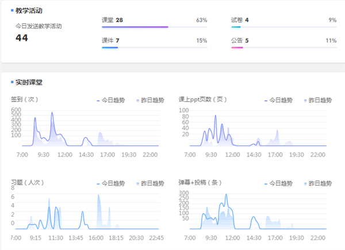The height and width of the screenshot is (250, 345).
Task: Click the 弹幕+投稿（条） chart title
Action: tap(200, 182)
